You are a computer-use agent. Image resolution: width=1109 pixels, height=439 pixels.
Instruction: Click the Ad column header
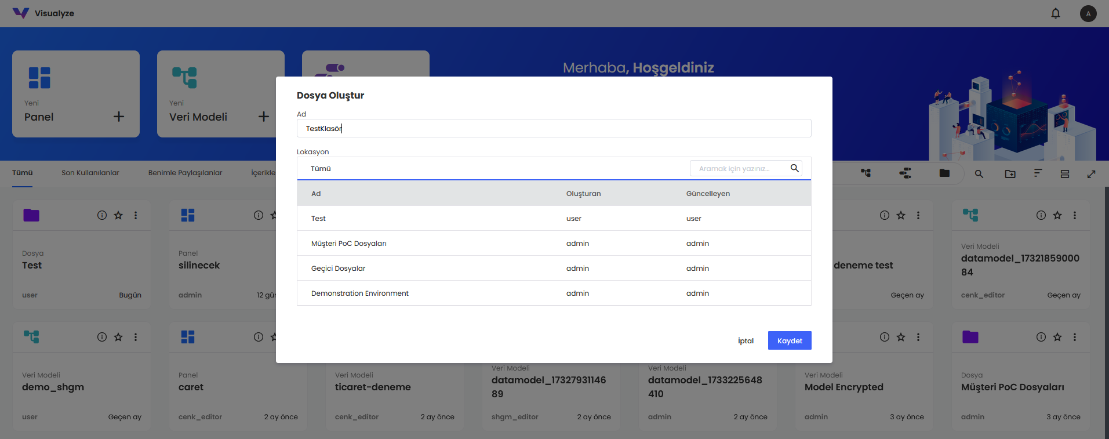[x=316, y=194]
